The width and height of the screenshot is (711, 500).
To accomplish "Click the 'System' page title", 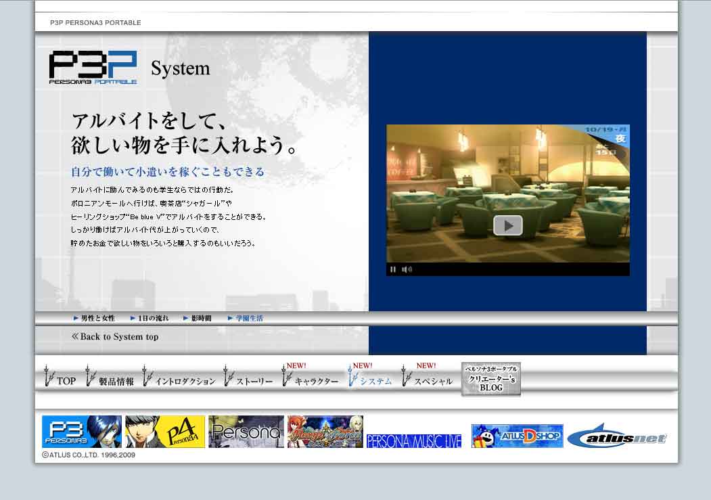I will [181, 68].
